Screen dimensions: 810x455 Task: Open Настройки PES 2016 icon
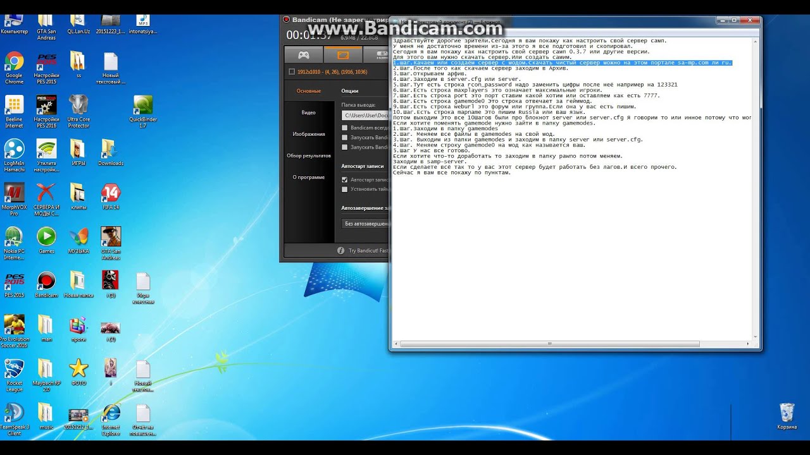pyautogui.click(x=46, y=112)
